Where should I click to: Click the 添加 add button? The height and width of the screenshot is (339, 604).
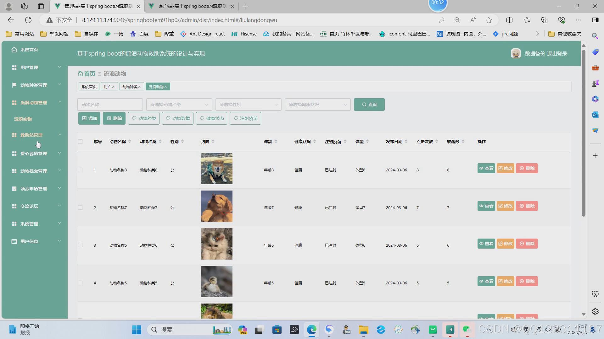pos(89,119)
